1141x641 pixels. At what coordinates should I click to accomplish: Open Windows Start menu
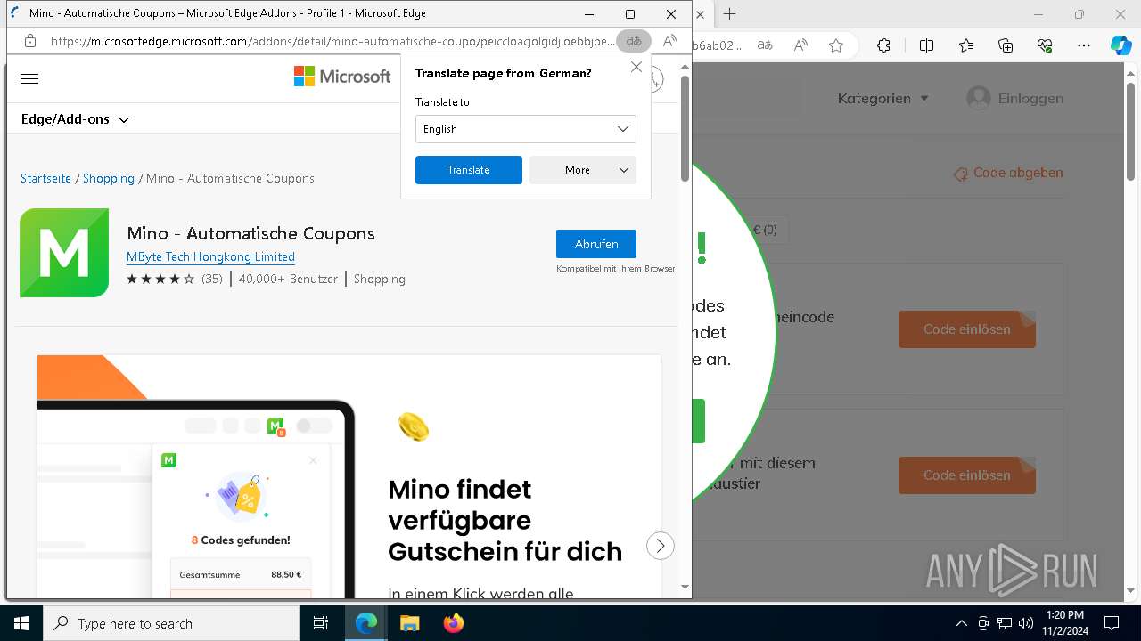coord(21,623)
